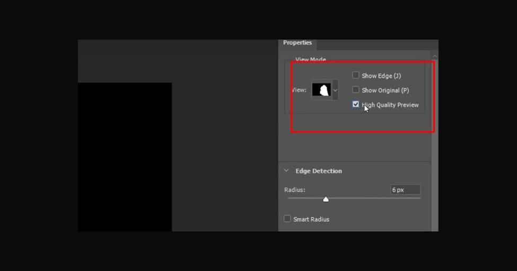Click the Properties panel vertical scrollbar

pos(435,145)
